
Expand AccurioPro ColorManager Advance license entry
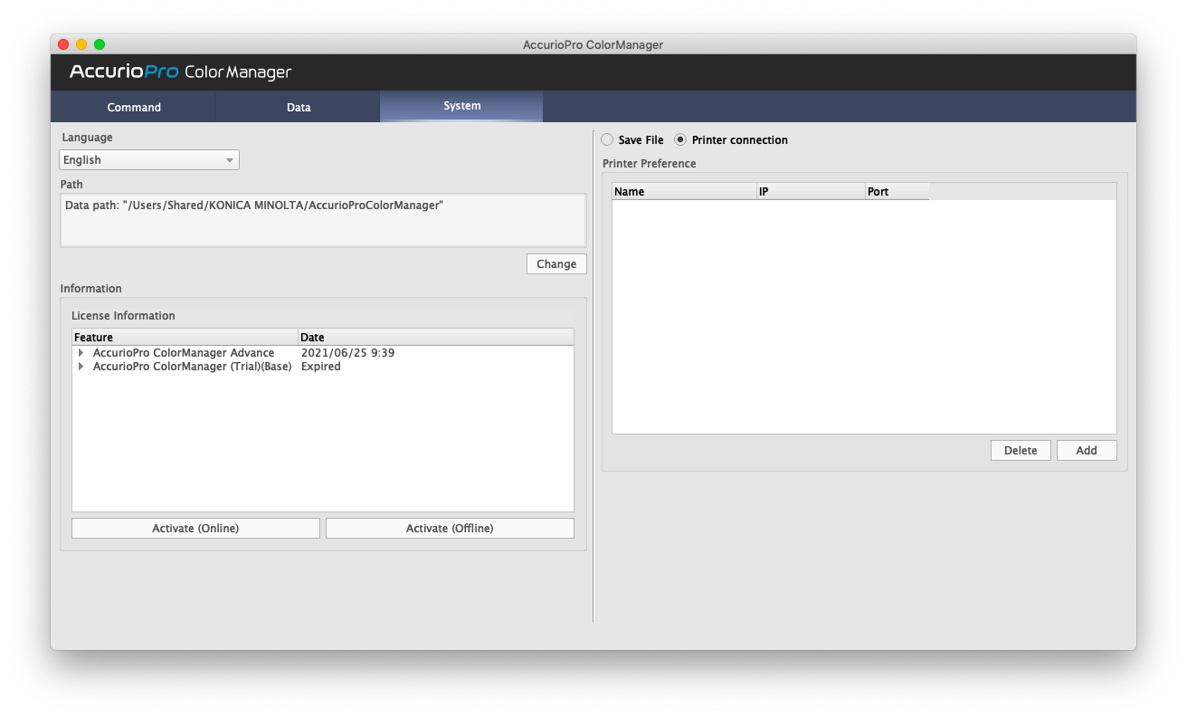(81, 353)
